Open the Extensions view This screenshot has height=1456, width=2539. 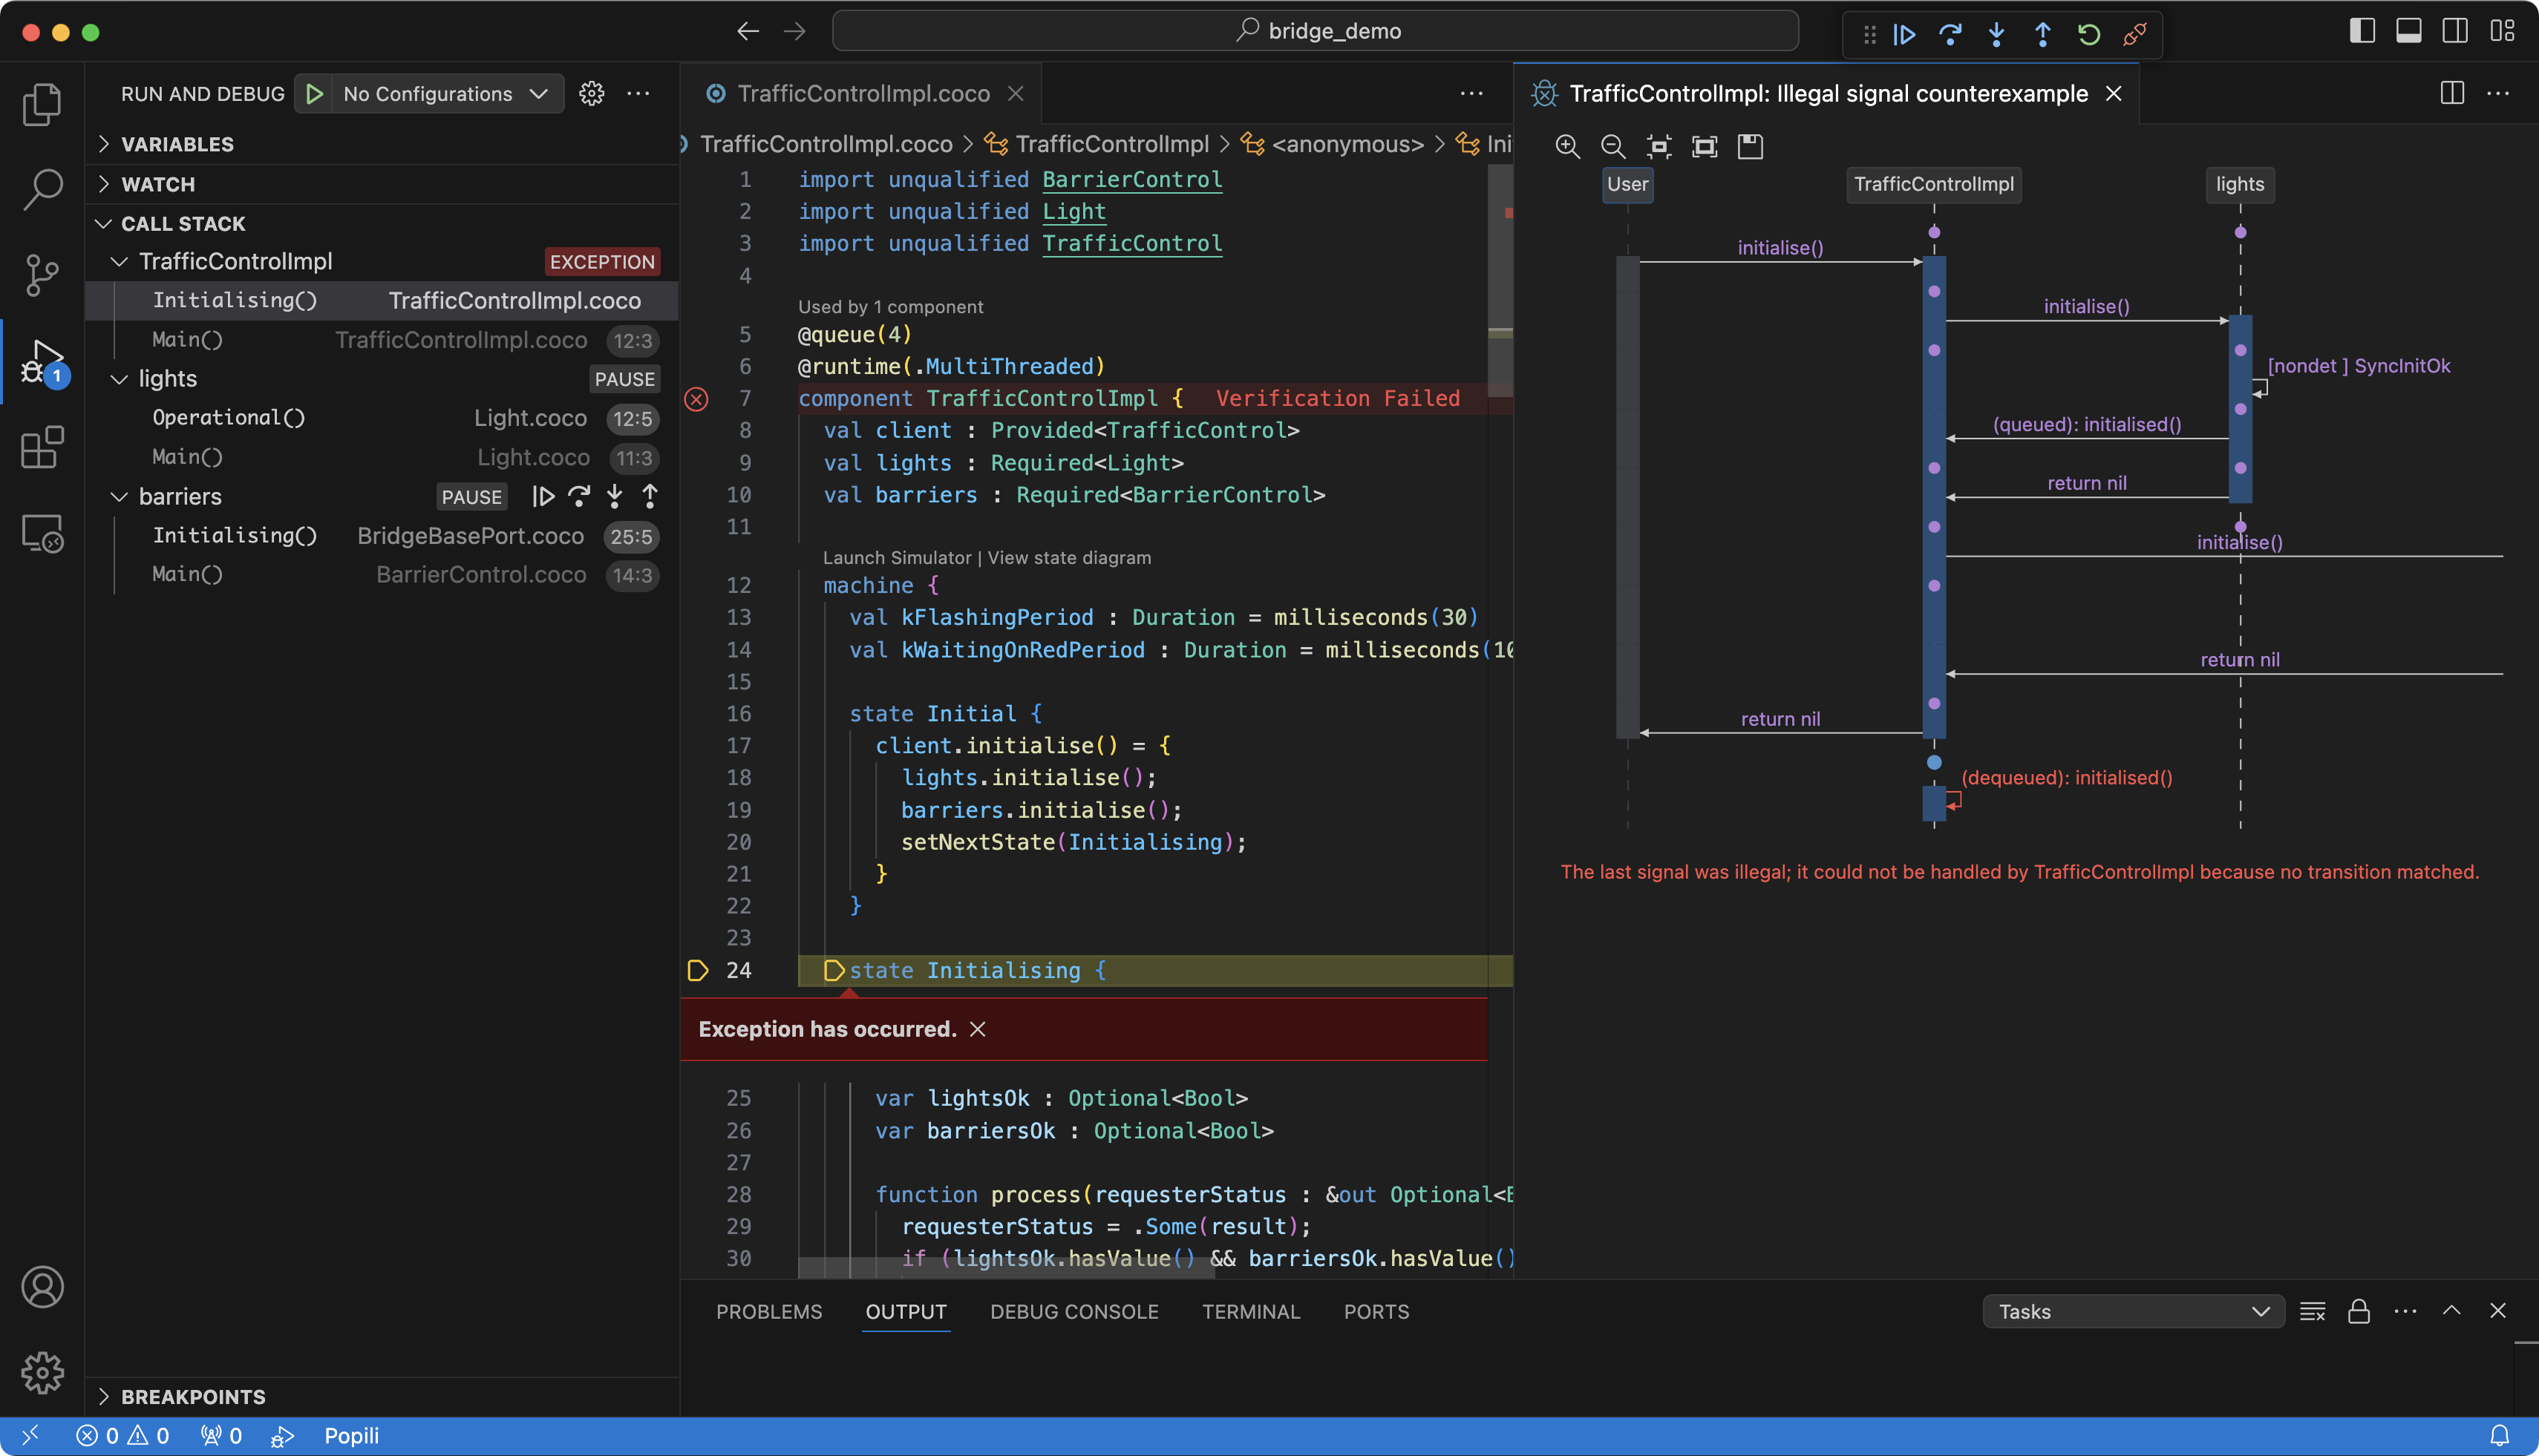[x=42, y=447]
